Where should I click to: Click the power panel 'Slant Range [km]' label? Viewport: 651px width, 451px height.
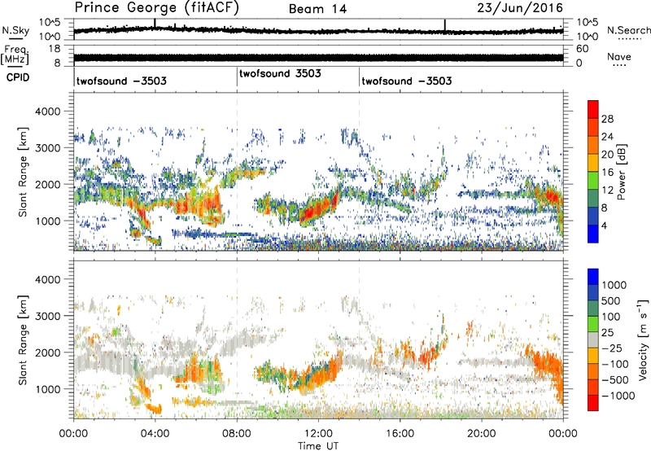coord(23,172)
